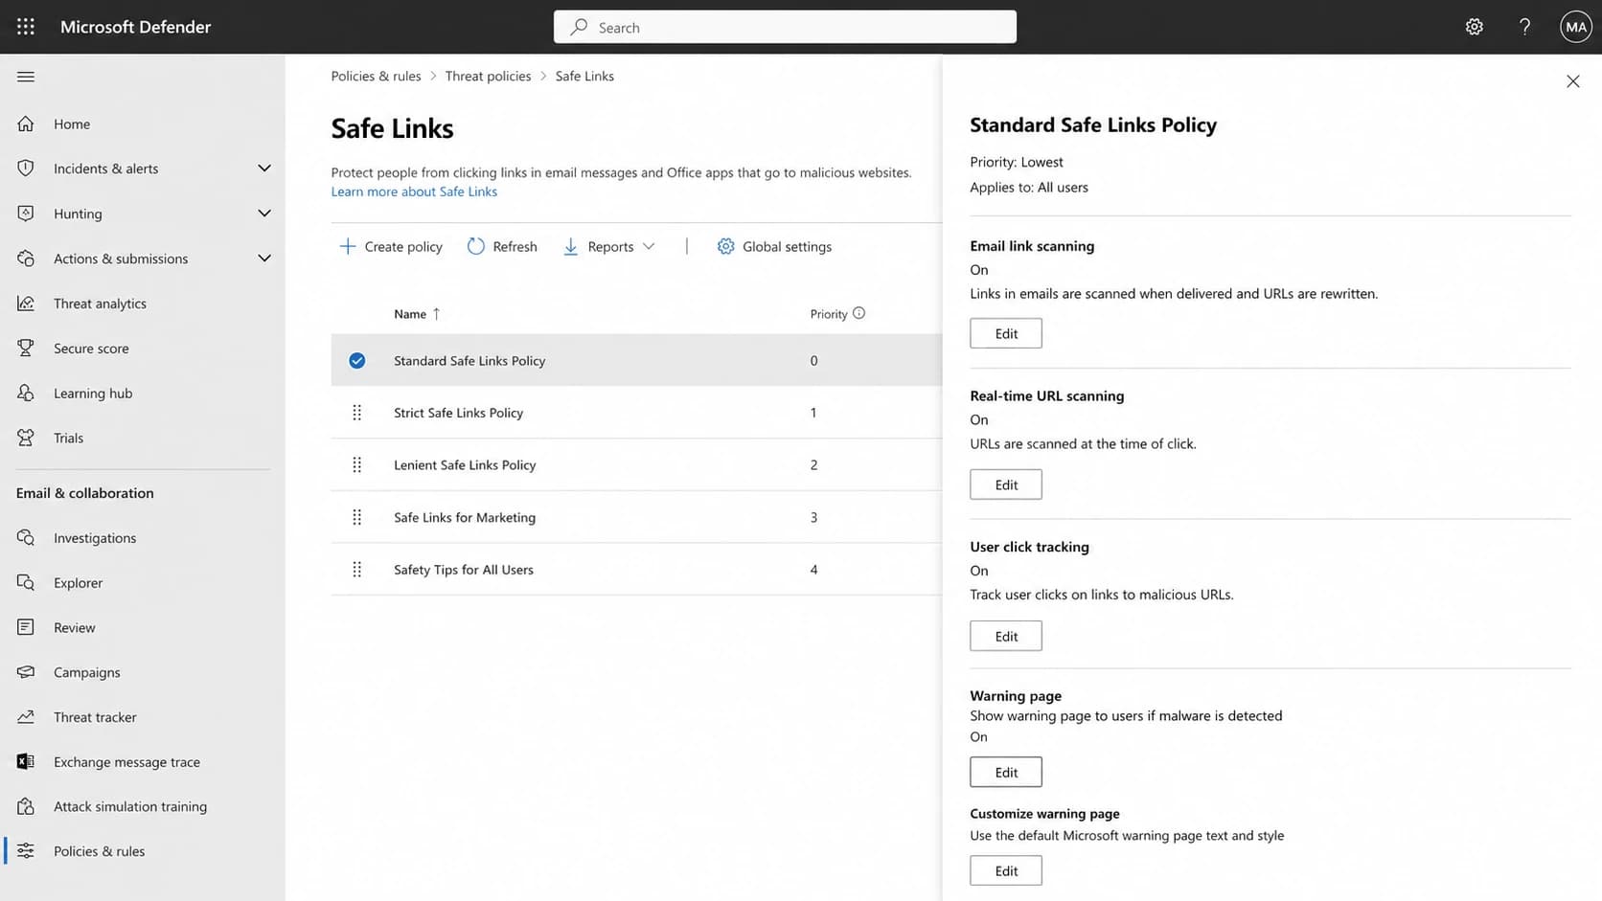Edit User click tracking setting

coord(1006,636)
